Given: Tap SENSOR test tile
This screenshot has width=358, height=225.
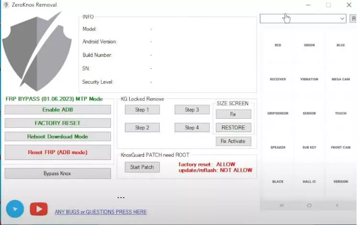Looking at the screenshot, I should click(x=309, y=113).
